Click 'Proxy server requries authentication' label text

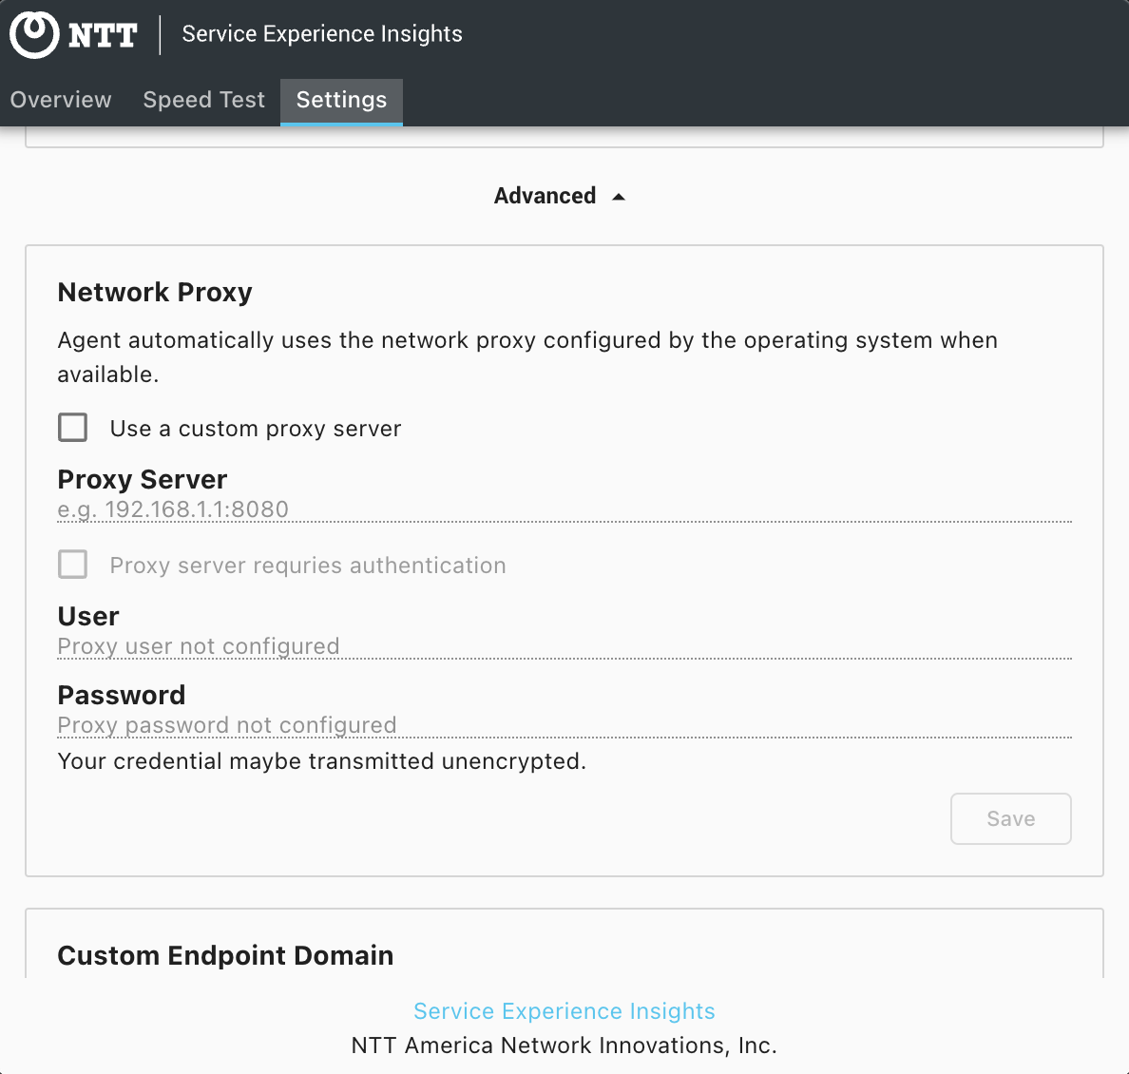[x=308, y=566]
